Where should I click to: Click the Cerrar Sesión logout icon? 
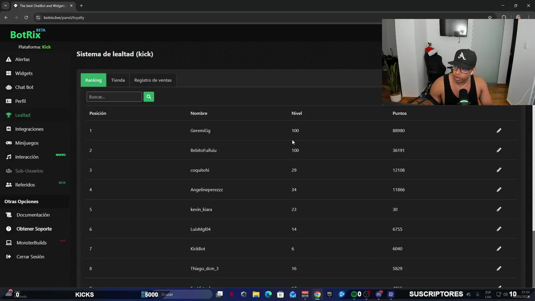[9, 257]
